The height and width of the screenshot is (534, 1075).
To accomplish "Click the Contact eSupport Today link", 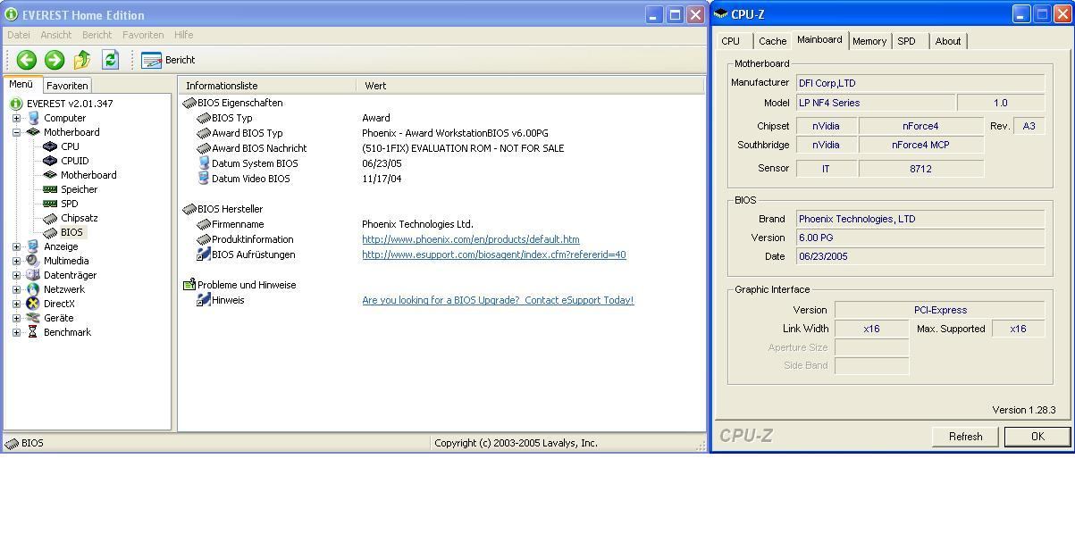I will [498, 300].
